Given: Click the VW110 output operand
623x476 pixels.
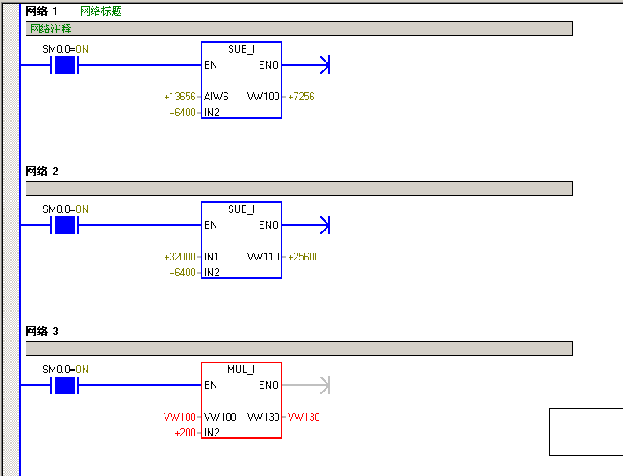Looking at the screenshot, I should [263, 257].
